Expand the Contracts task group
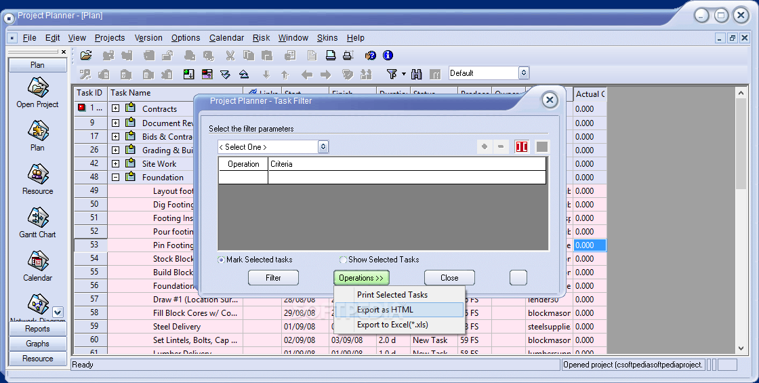Viewport: 759px width, 383px height. (115, 108)
